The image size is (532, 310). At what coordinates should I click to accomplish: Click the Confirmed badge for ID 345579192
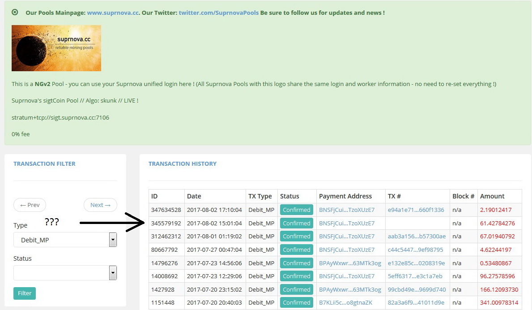(x=297, y=223)
